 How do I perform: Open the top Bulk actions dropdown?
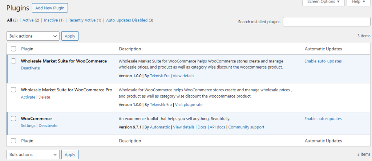click(x=33, y=36)
